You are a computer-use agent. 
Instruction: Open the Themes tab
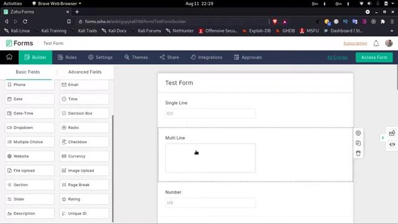[x=136, y=57]
